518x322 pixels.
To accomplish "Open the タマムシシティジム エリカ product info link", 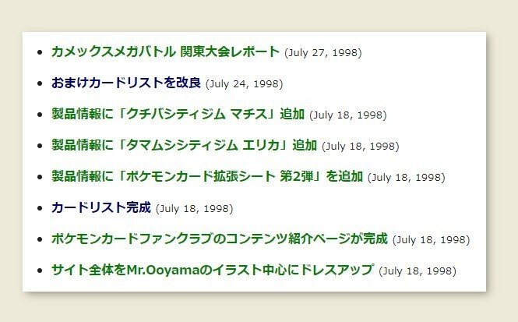I will click(185, 145).
